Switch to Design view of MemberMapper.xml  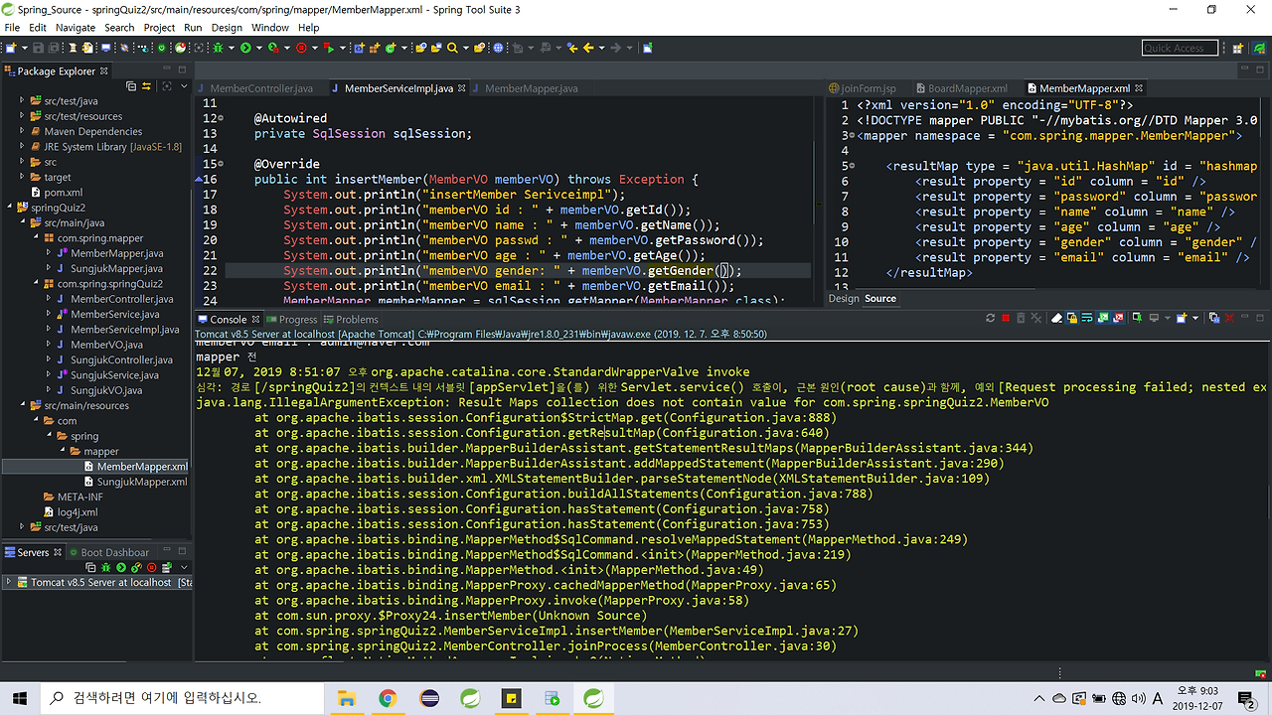(x=843, y=298)
